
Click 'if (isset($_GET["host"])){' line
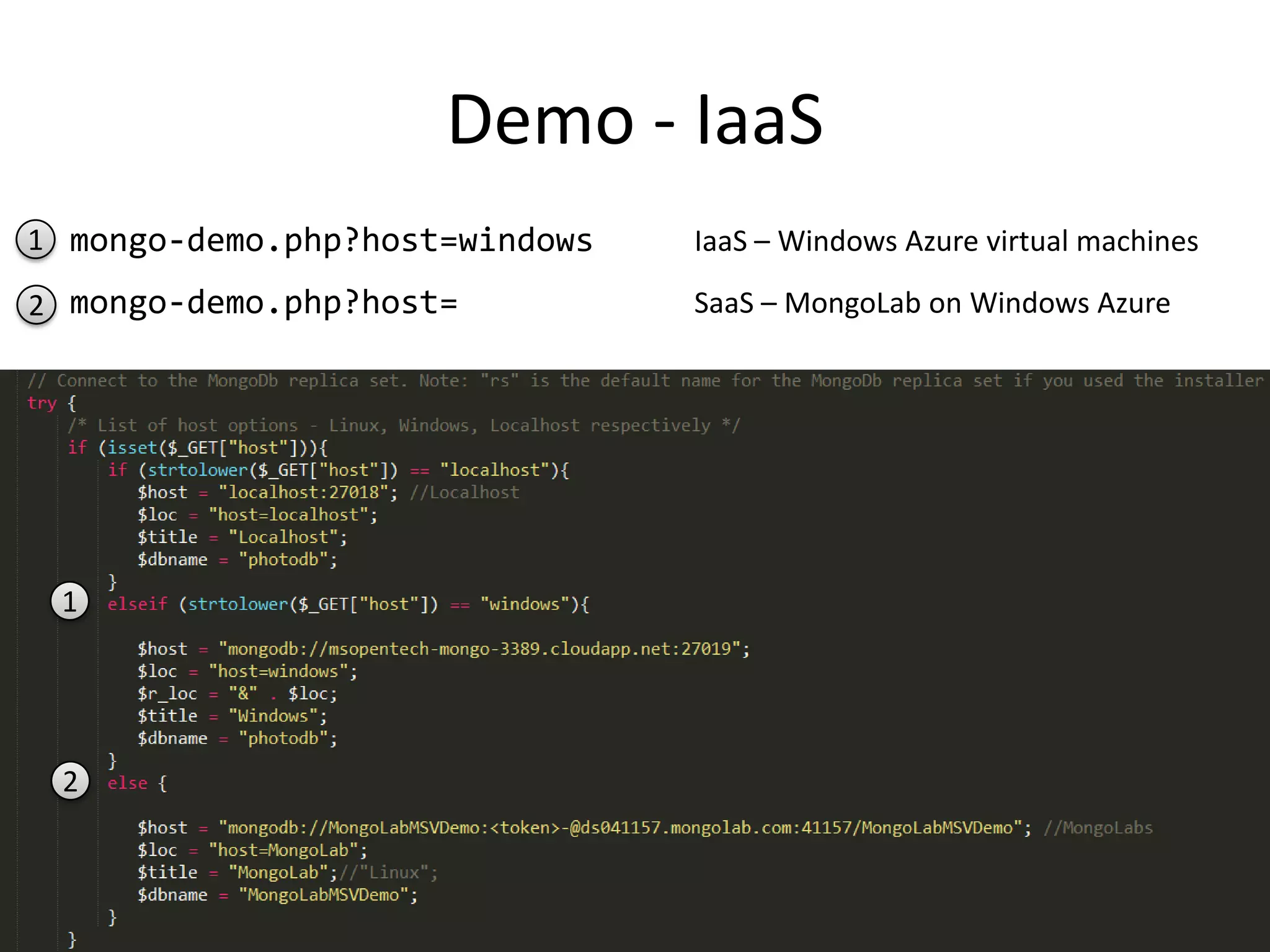[198, 448]
